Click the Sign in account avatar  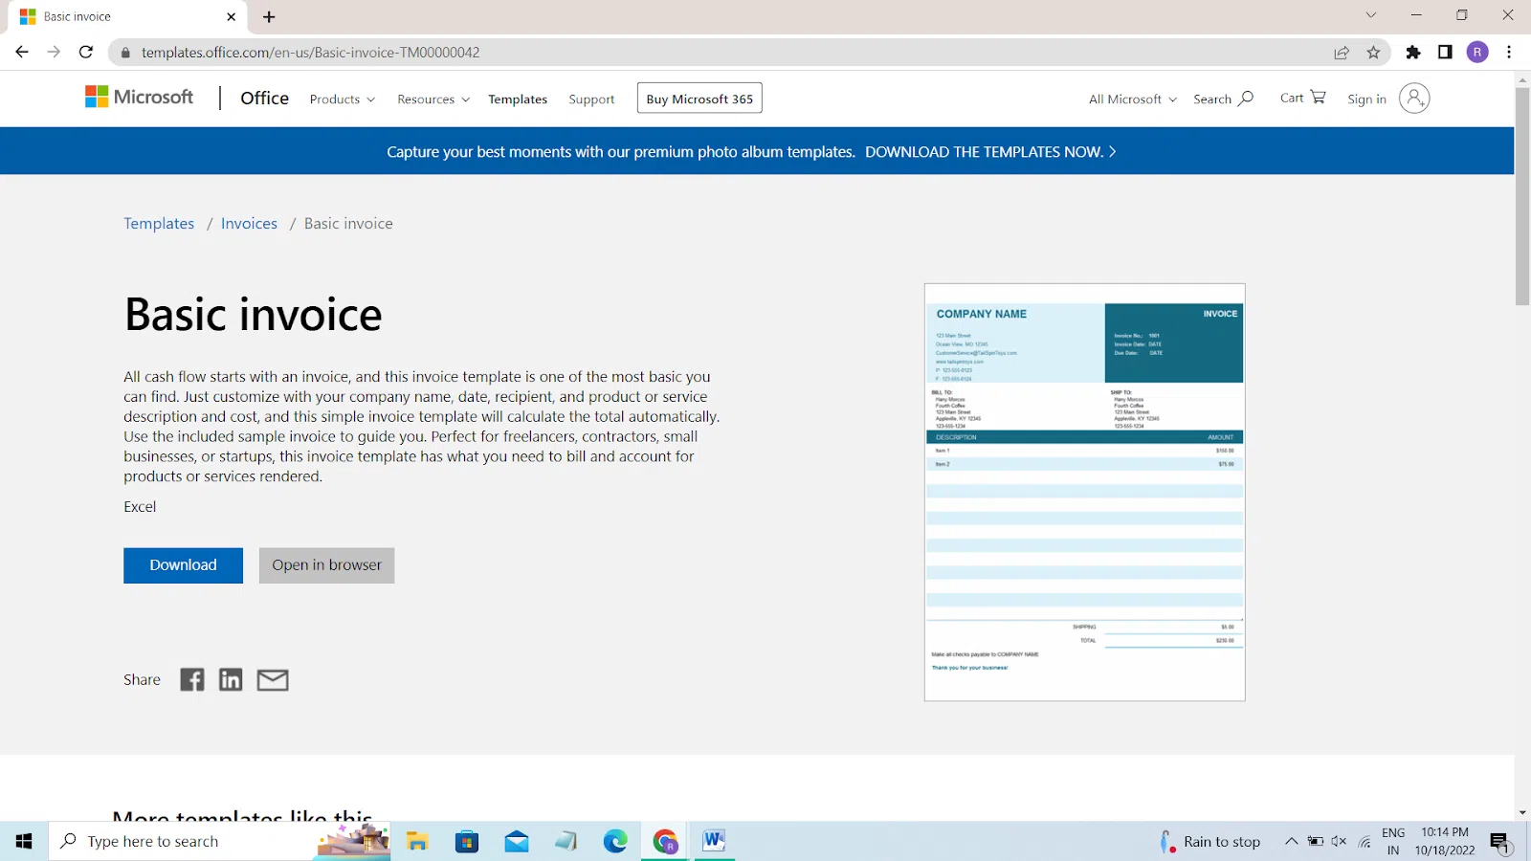[1414, 98]
